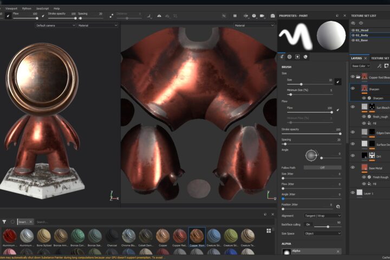Open the left viewport Material dropdown
The width and height of the screenshot is (390, 260).
[97, 25]
